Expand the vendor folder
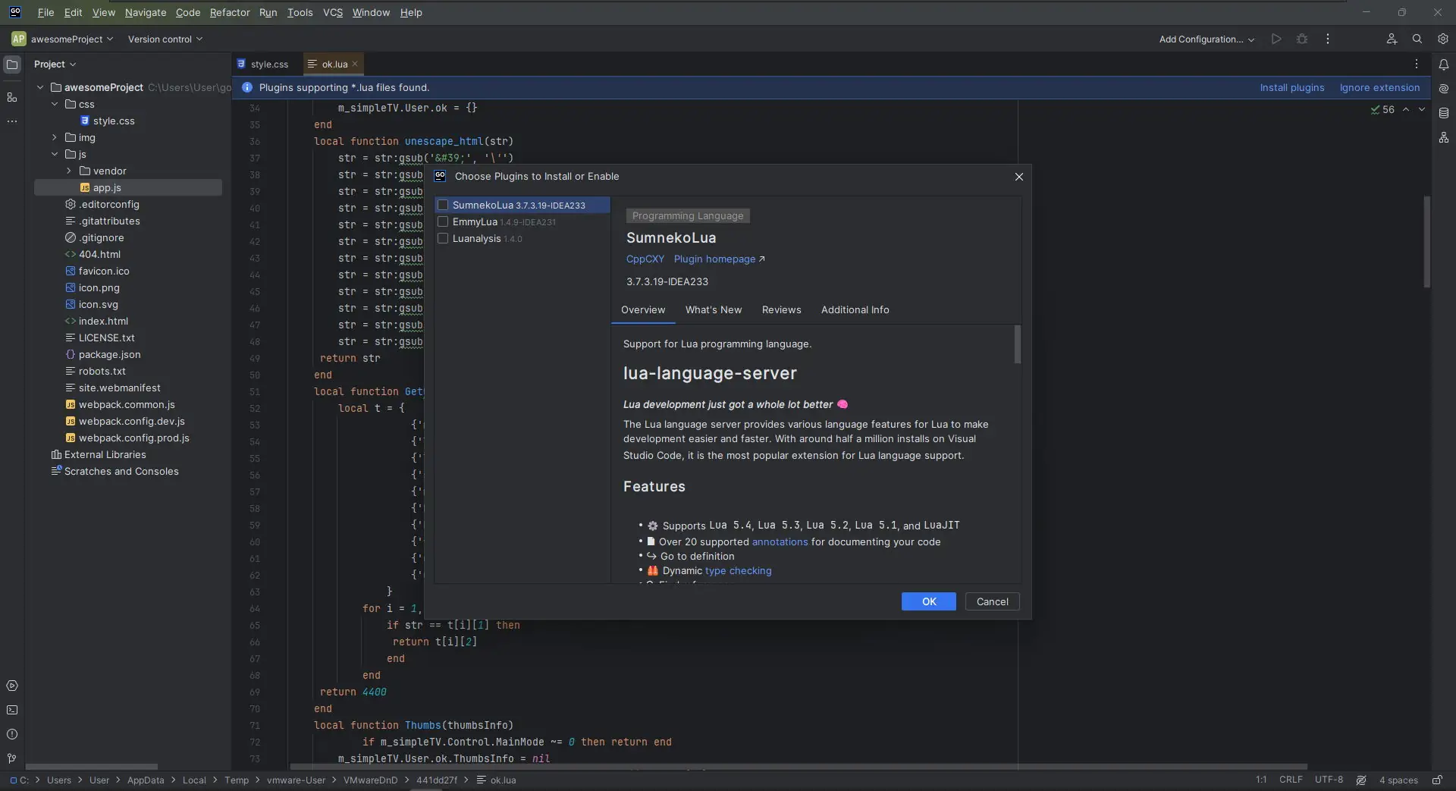The image size is (1456, 791). click(69, 171)
